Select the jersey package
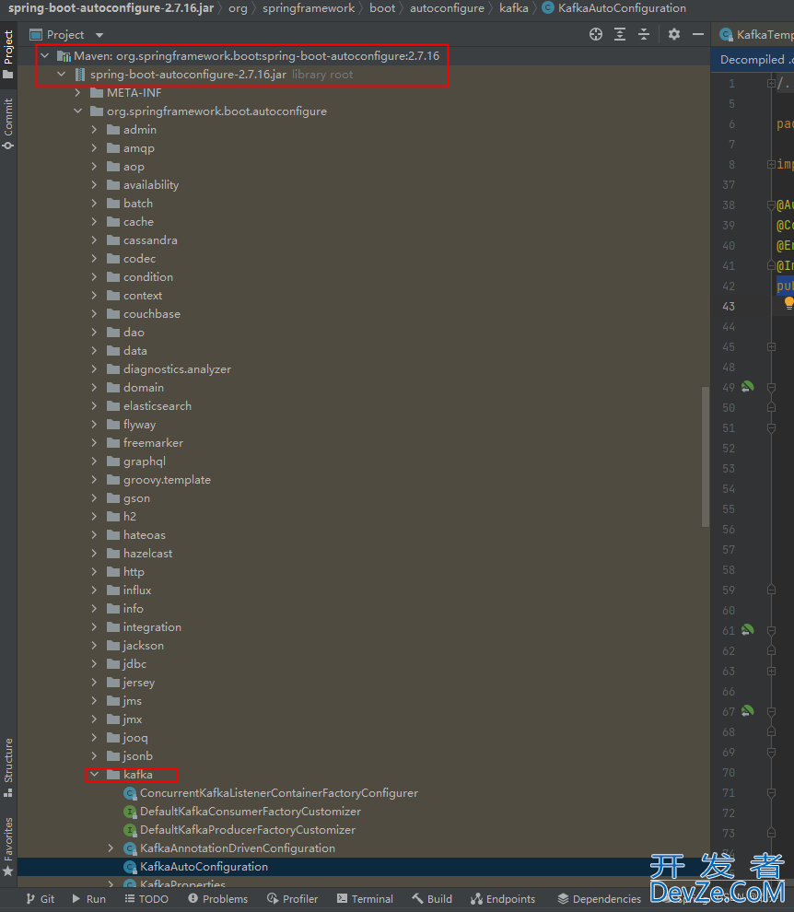794x912 pixels. pyautogui.click(x=139, y=683)
